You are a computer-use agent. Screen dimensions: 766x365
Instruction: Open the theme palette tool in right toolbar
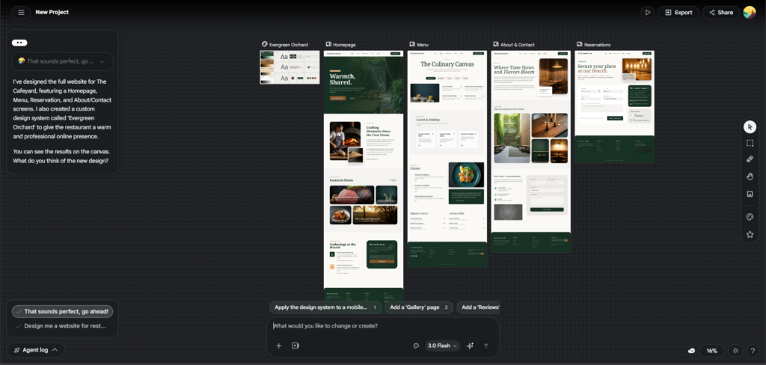[x=750, y=217]
